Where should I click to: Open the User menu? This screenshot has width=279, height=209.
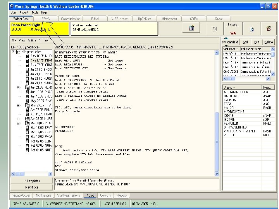pos(14,12)
